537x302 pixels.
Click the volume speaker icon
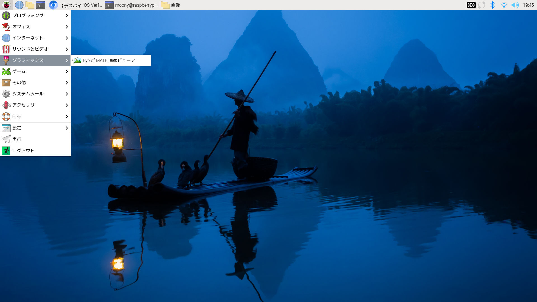pyautogui.click(x=515, y=5)
